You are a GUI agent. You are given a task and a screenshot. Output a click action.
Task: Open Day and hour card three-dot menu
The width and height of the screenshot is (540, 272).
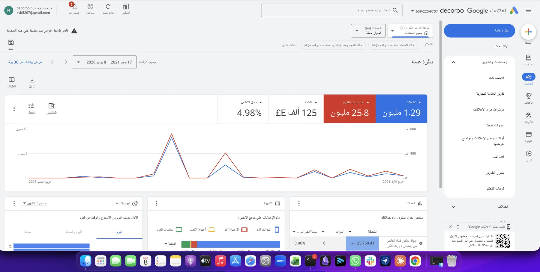point(14,203)
